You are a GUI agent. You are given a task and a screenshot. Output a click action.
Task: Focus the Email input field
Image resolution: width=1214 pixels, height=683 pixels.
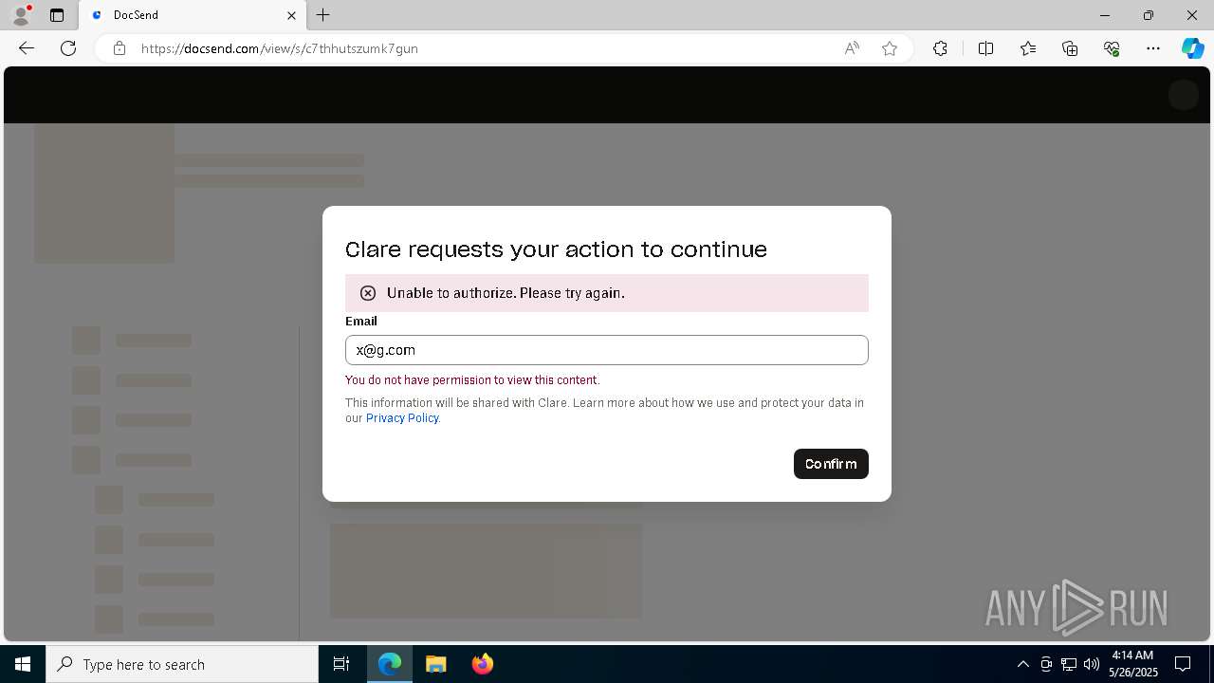[607, 350]
